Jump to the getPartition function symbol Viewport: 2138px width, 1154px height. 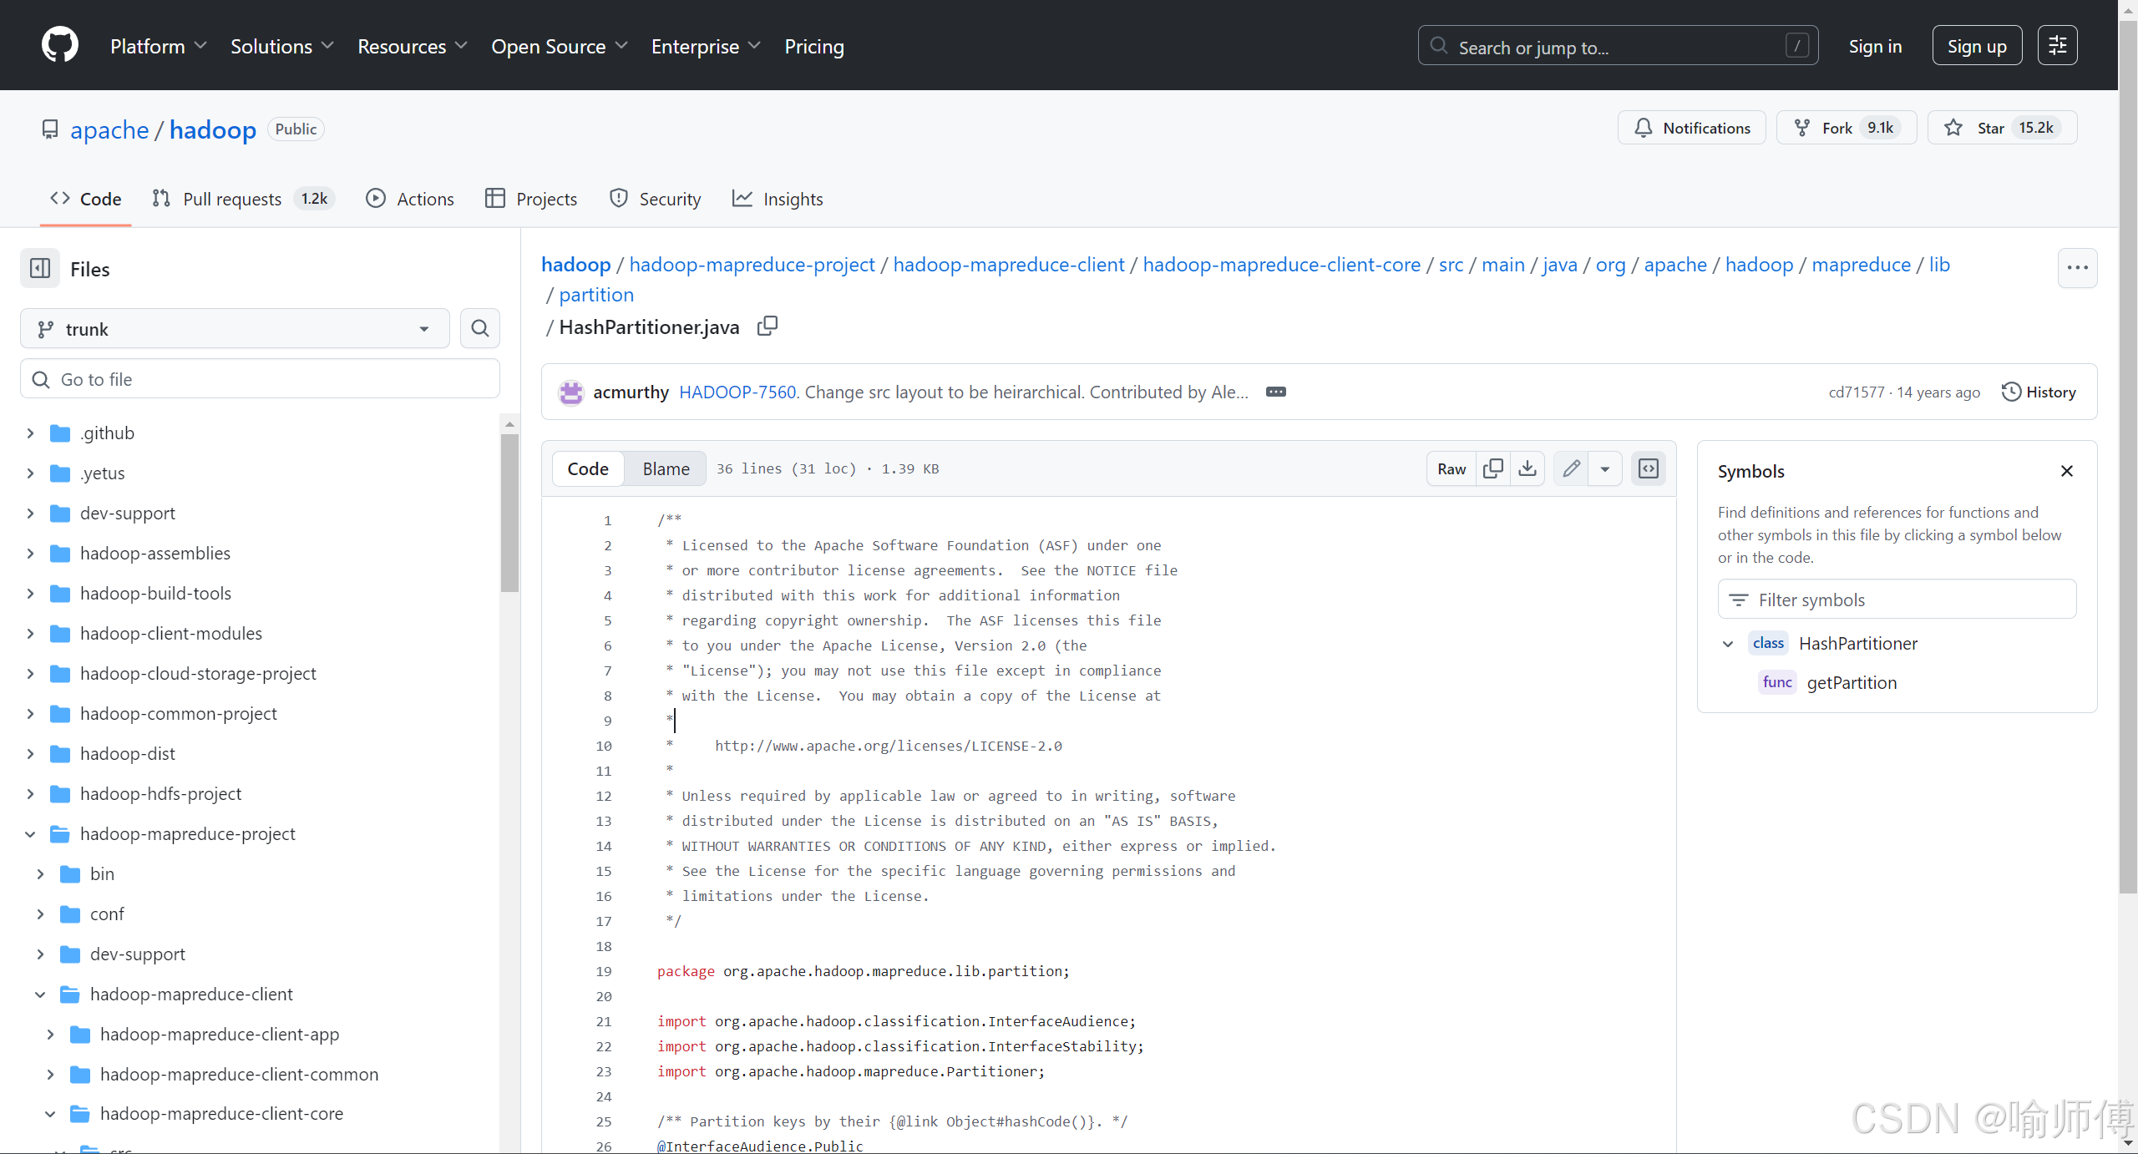pyautogui.click(x=1852, y=682)
